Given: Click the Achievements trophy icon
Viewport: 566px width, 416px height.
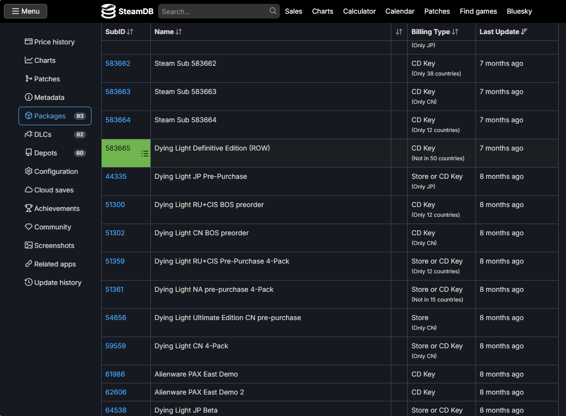Looking at the screenshot, I should point(29,208).
